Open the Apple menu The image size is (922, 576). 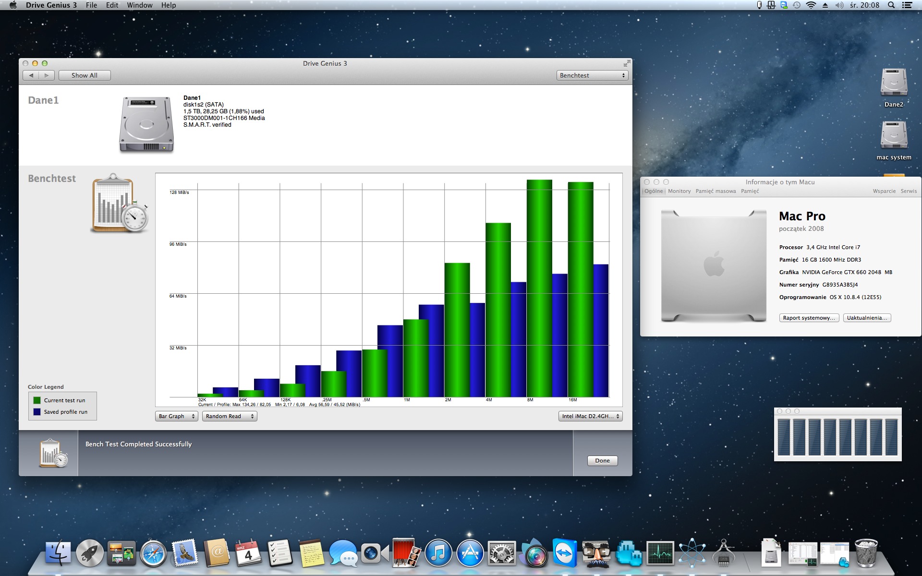pyautogui.click(x=13, y=5)
